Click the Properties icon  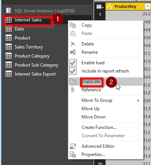point(73,154)
